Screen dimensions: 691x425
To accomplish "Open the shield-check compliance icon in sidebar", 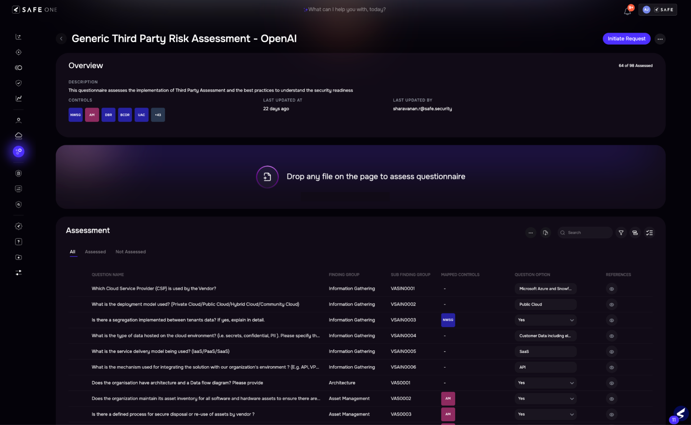I will coord(19,83).
